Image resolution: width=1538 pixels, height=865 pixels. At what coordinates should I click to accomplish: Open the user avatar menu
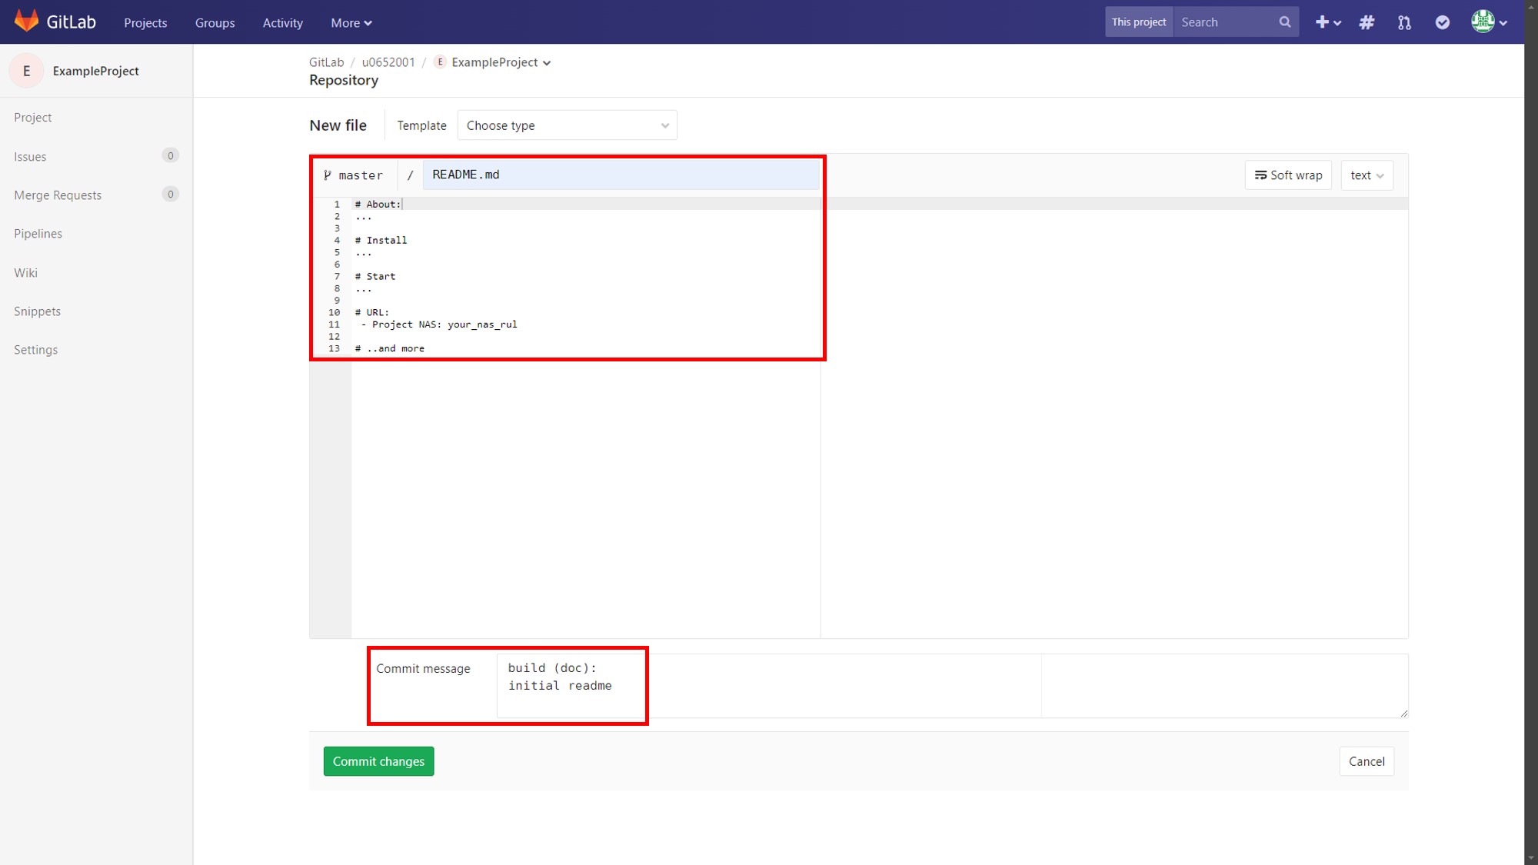(1489, 22)
